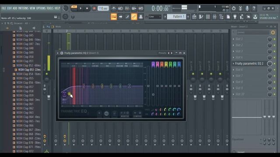Screen dimensions: 280x157
Task: Click the microphone one-click audio recording icon
Action: [247, 8]
